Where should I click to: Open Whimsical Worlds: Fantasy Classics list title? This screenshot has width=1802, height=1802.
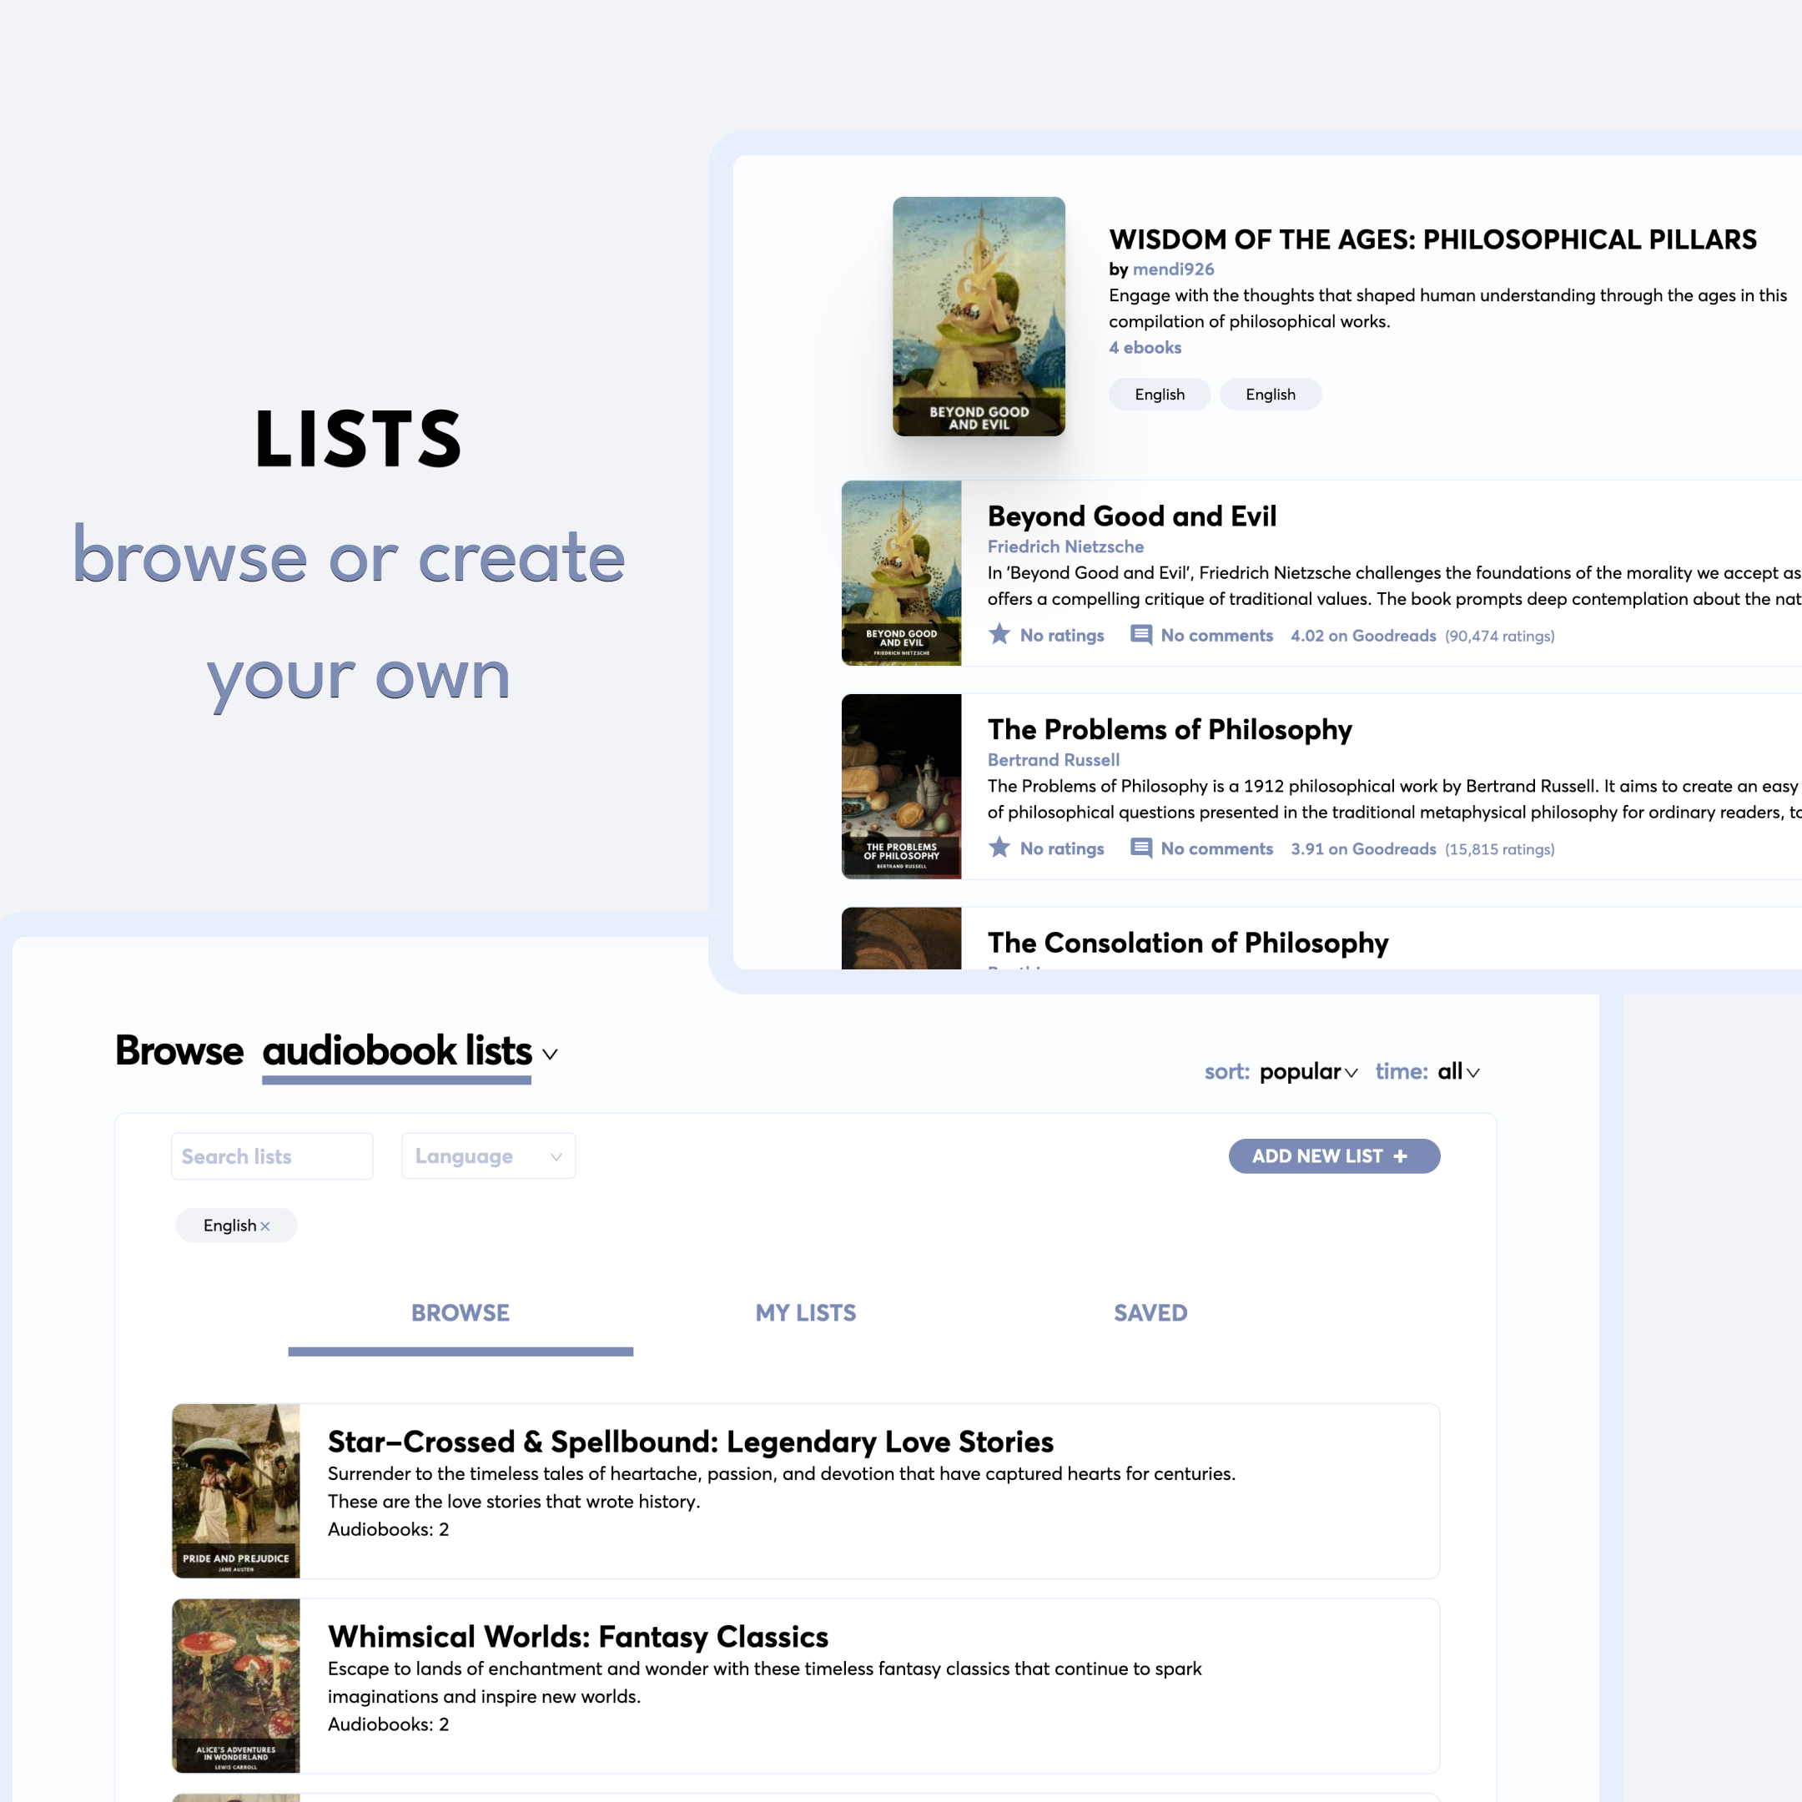click(577, 1637)
